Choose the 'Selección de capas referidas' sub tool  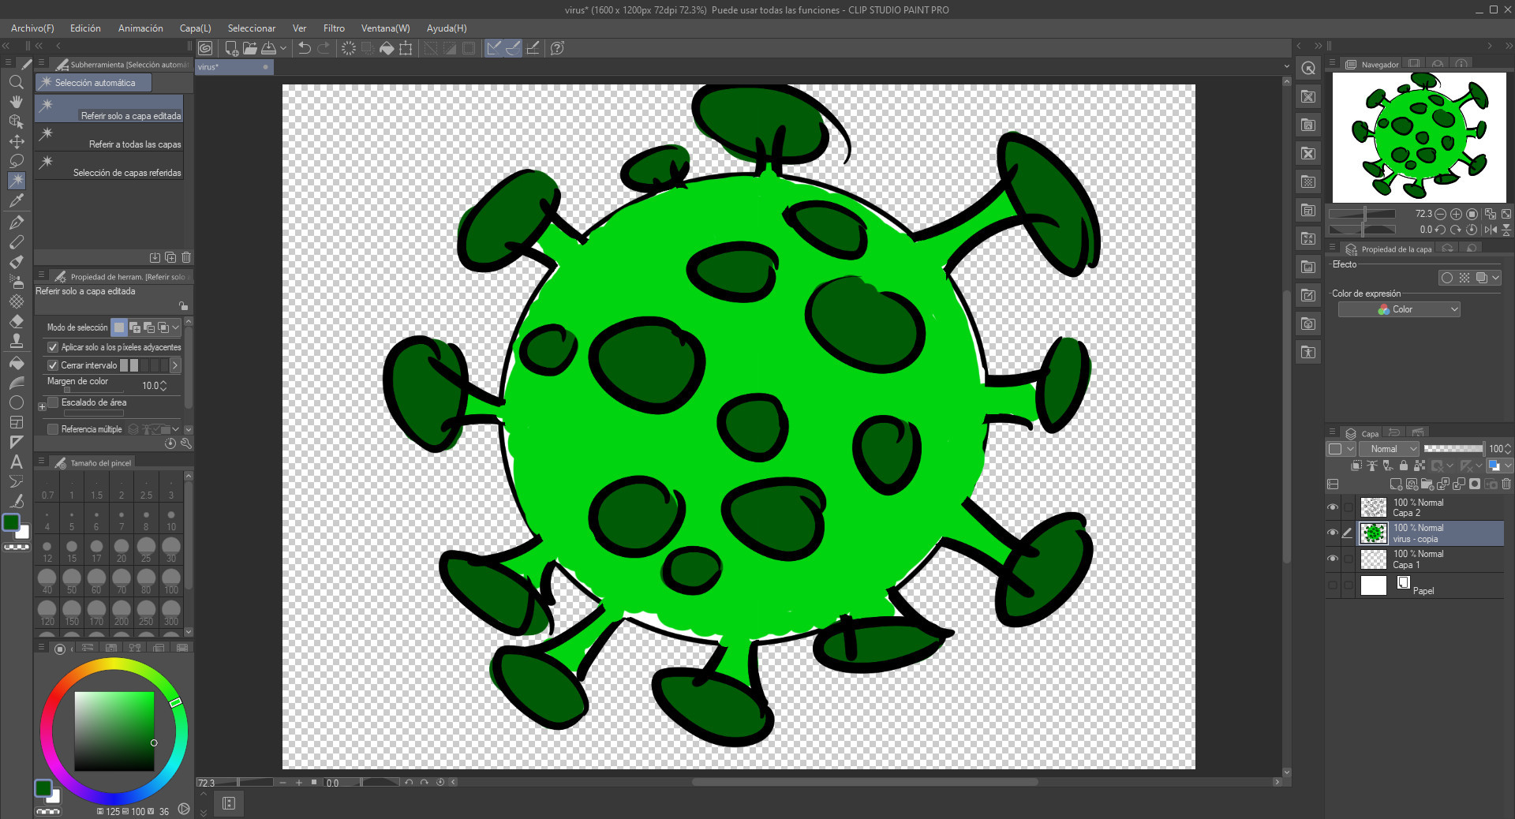[109, 166]
